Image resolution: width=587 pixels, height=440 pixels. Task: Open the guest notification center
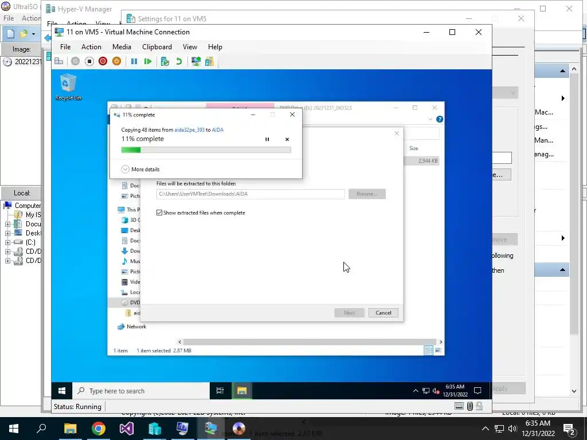tap(478, 391)
